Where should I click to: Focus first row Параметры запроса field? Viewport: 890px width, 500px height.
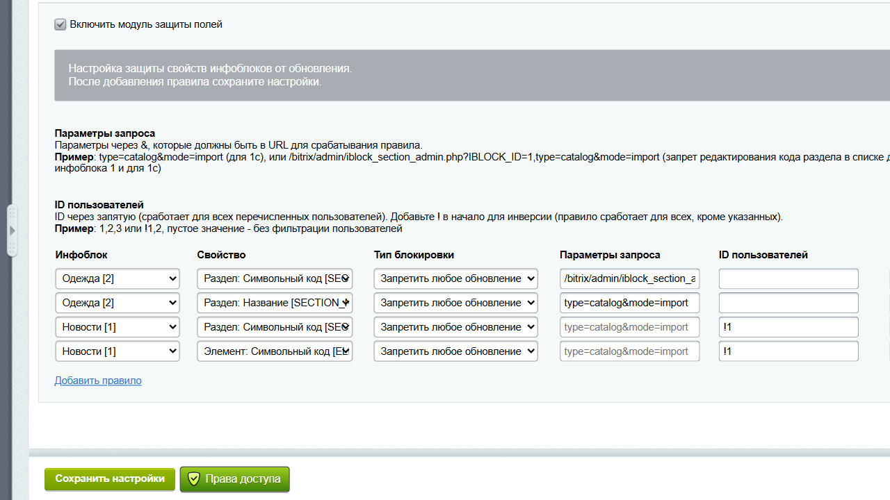(x=629, y=278)
